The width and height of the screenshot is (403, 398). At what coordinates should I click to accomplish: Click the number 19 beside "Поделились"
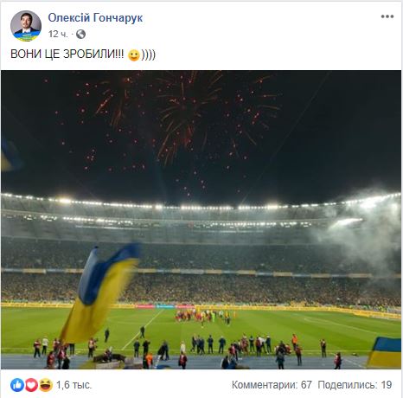(386, 385)
